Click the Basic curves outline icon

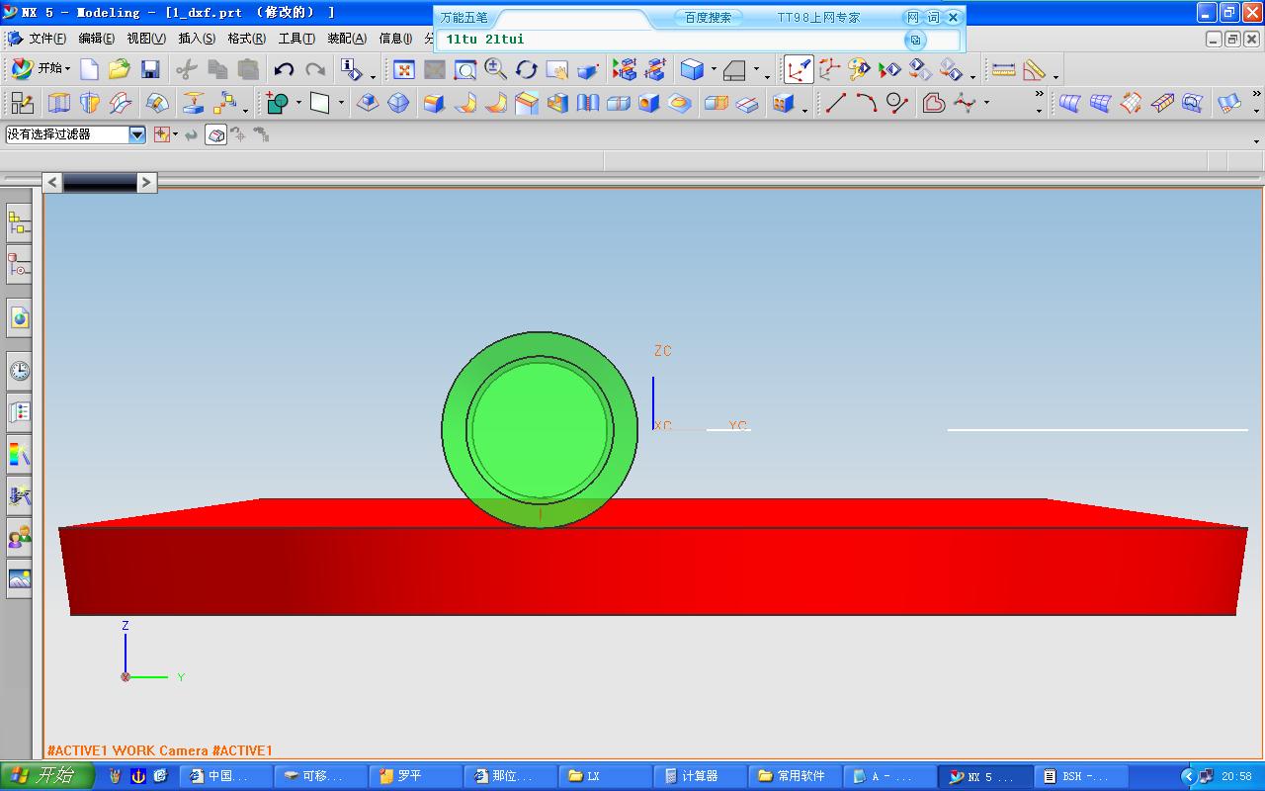tap(934, 103)
